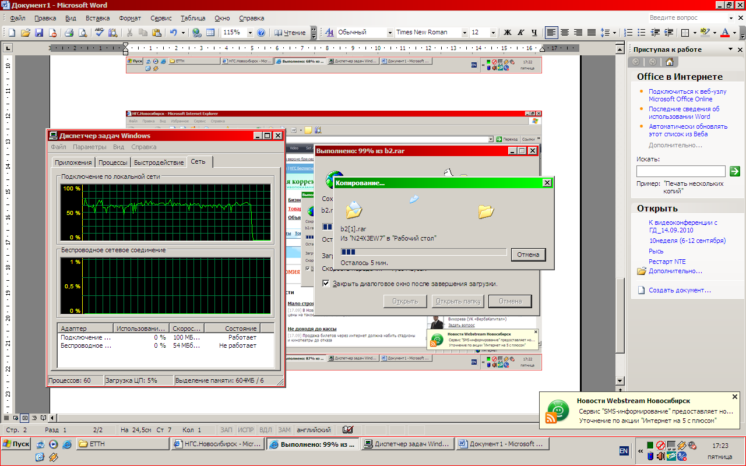Click the Искать search input field
The width and height of the screenshot is (746, 466).
[x=681, y=171]
